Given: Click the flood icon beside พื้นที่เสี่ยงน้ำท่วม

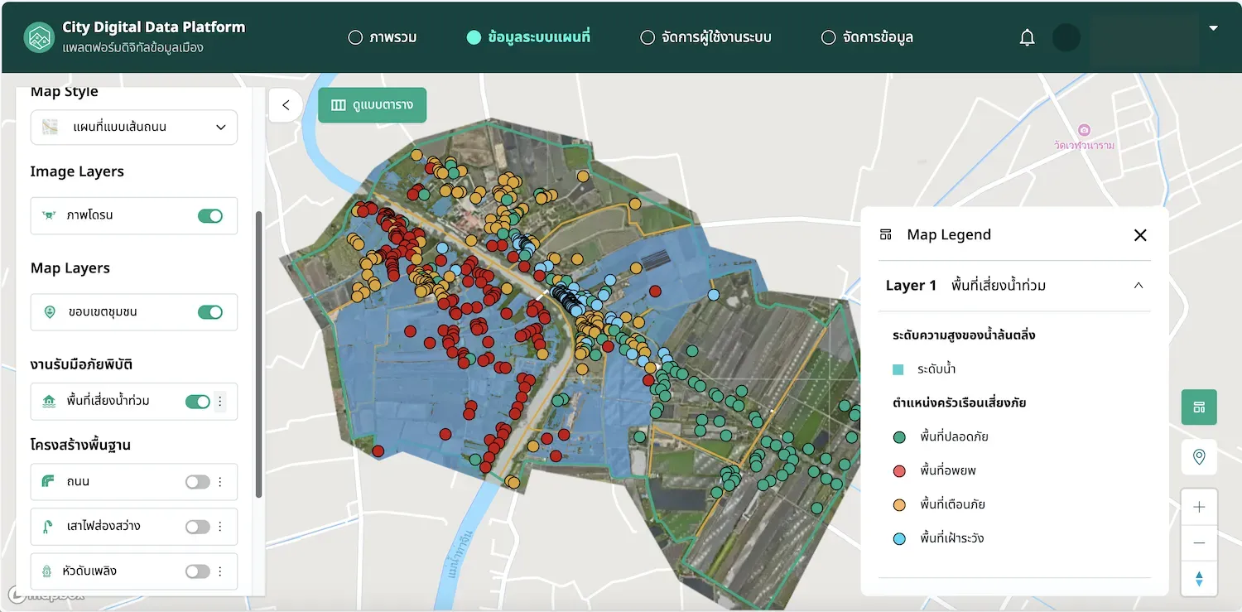Looking at the screenshot, I should click(x=49, y=402).
